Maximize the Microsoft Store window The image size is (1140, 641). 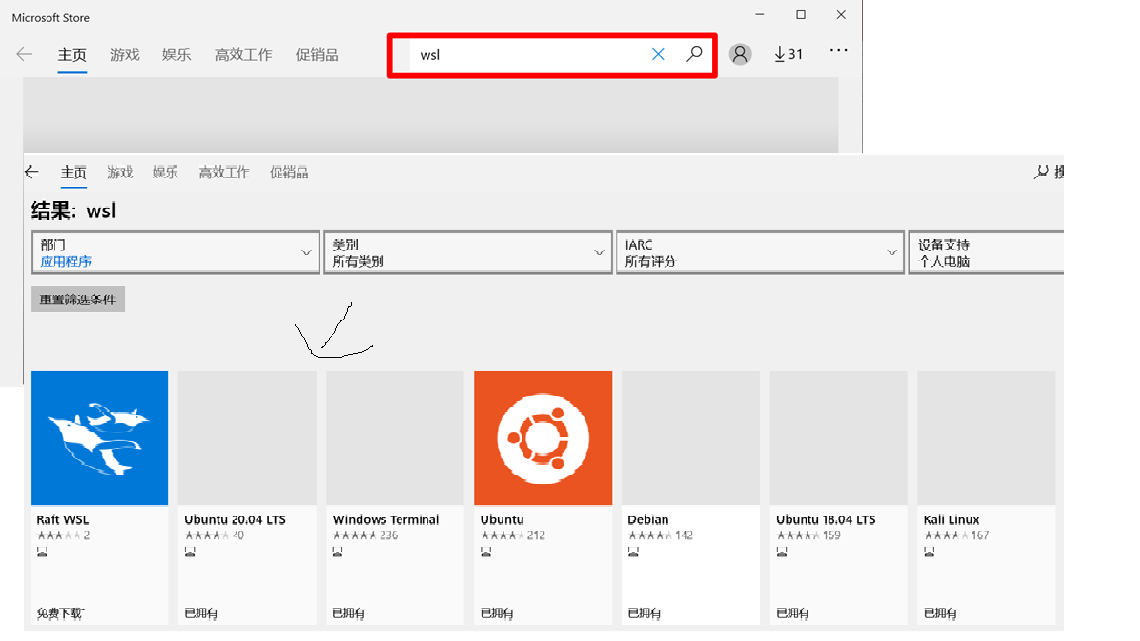tap(801, 15)
